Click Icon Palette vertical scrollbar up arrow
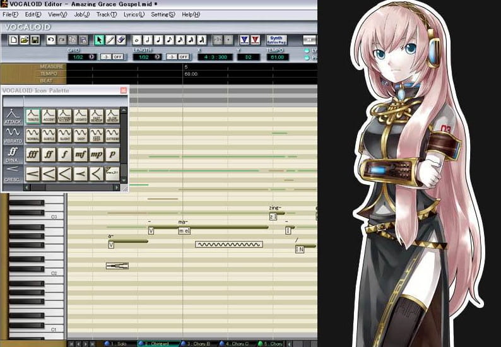This screenshot has height=347, width=501. coord(124,110)
